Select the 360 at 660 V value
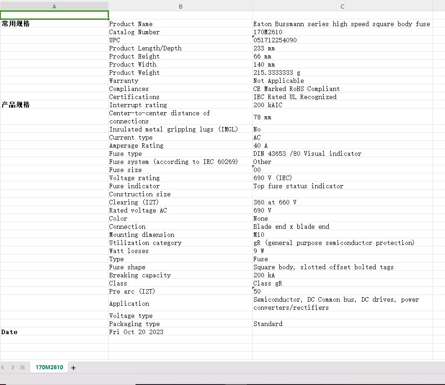Image resolution: width=445 pixels, height=385 pixels. click(342, 202)
